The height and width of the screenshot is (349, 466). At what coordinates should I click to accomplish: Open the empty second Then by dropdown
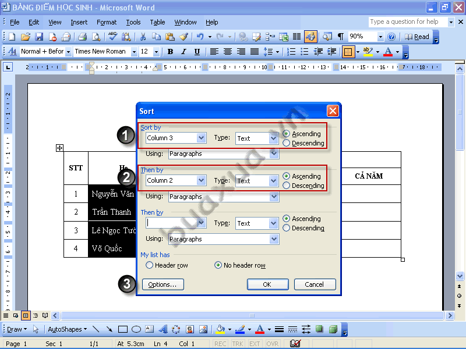[201, 223]
